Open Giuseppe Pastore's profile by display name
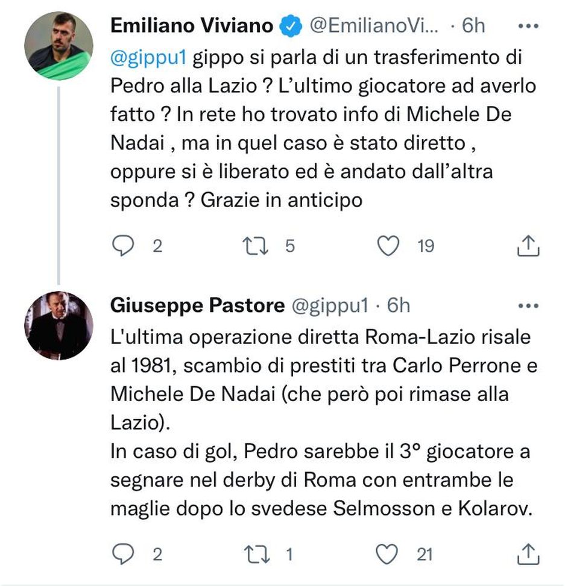Image resolution: width=565 pixels, height=586 pixels. 197,306
